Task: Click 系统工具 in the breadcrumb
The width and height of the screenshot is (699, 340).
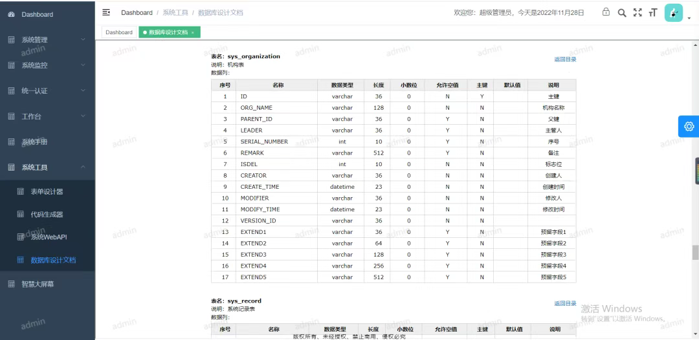Action: [x=175, y=13]
